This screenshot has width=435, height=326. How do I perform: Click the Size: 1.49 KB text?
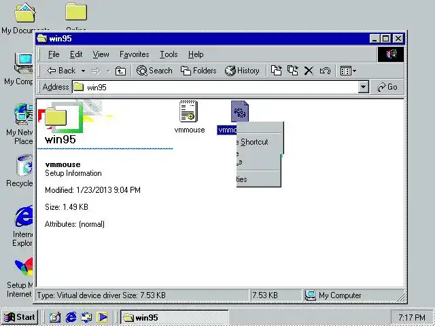(x=67, y=207)
